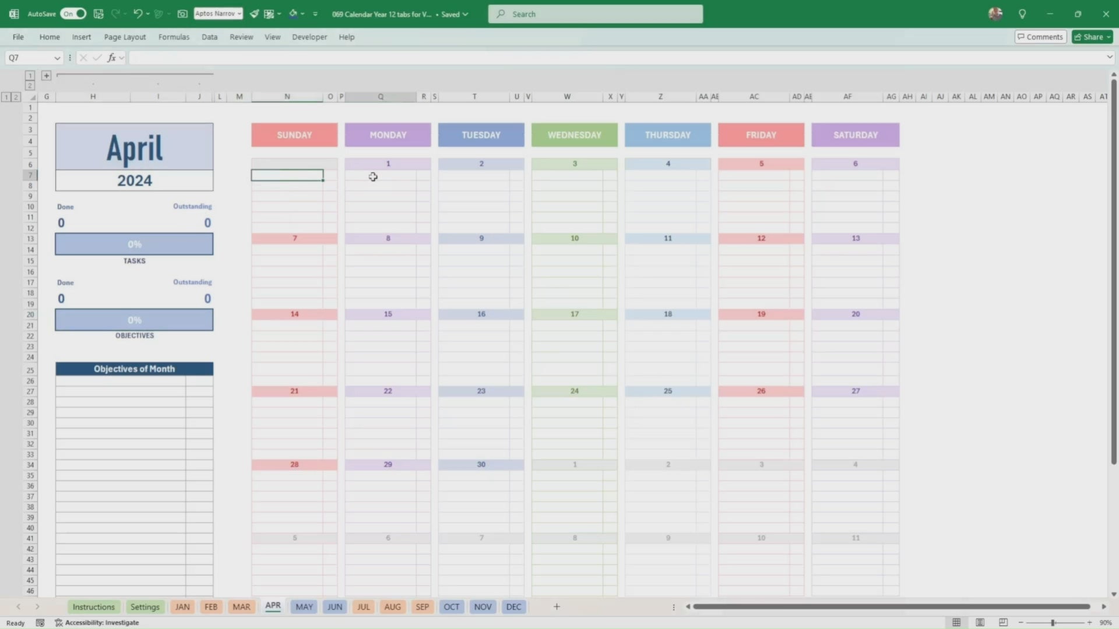
Task: Click the Search box in title bar
Action: 595,14
